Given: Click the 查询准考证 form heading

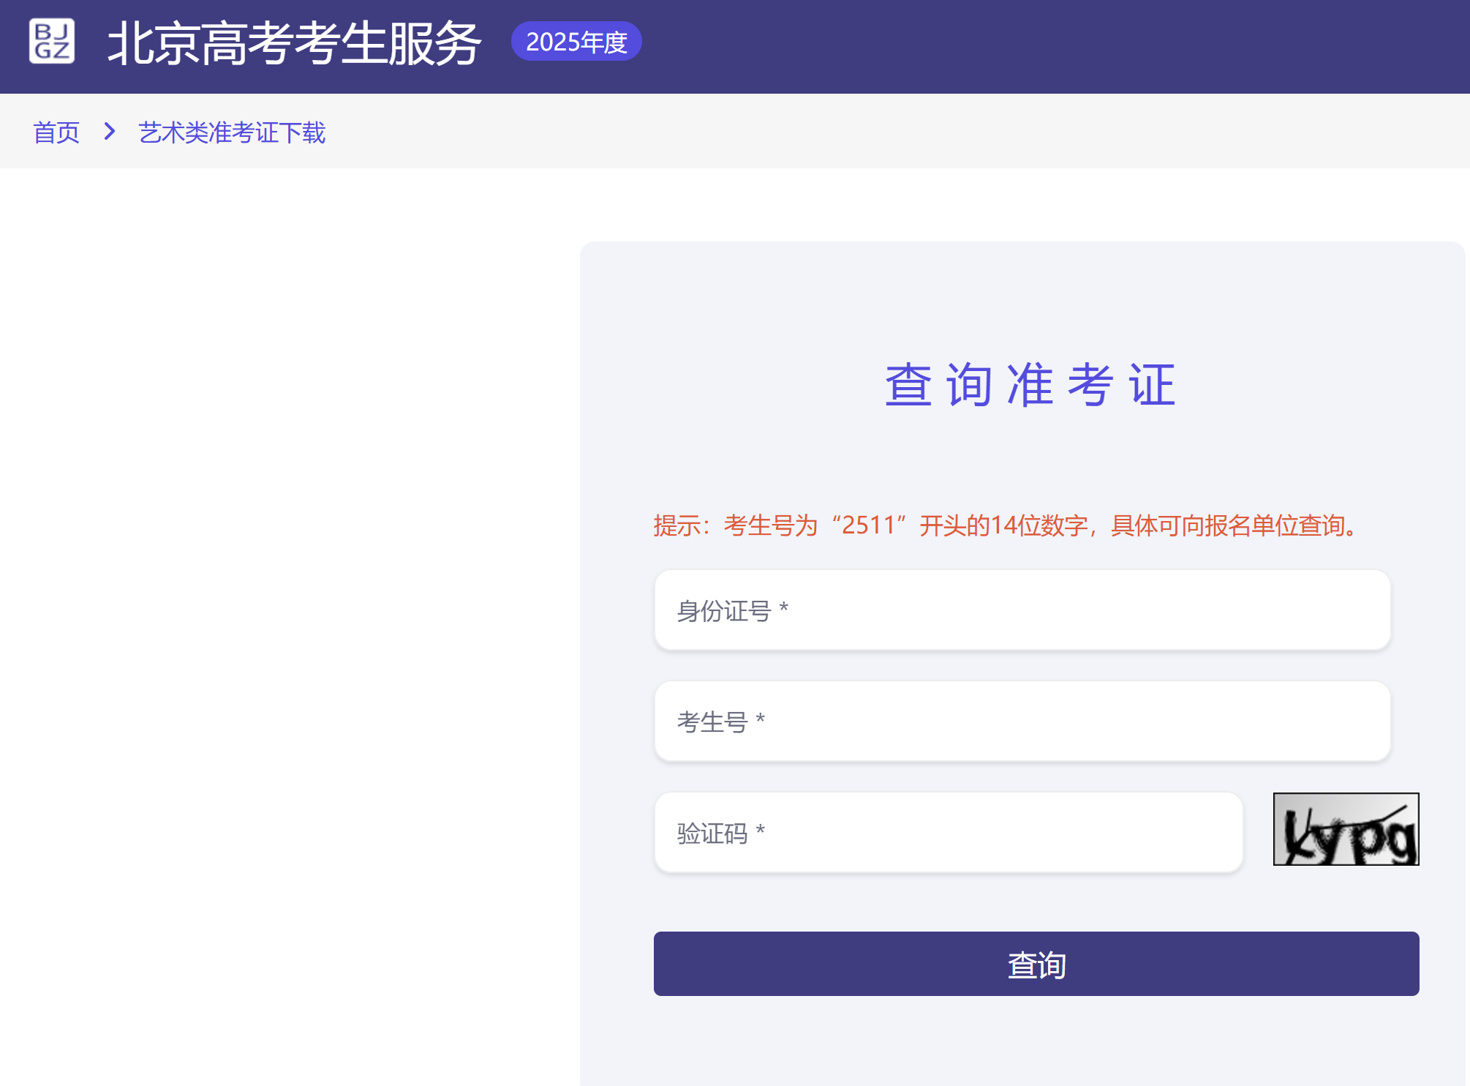Looking at the screenshot, I should coord(1030,384).
